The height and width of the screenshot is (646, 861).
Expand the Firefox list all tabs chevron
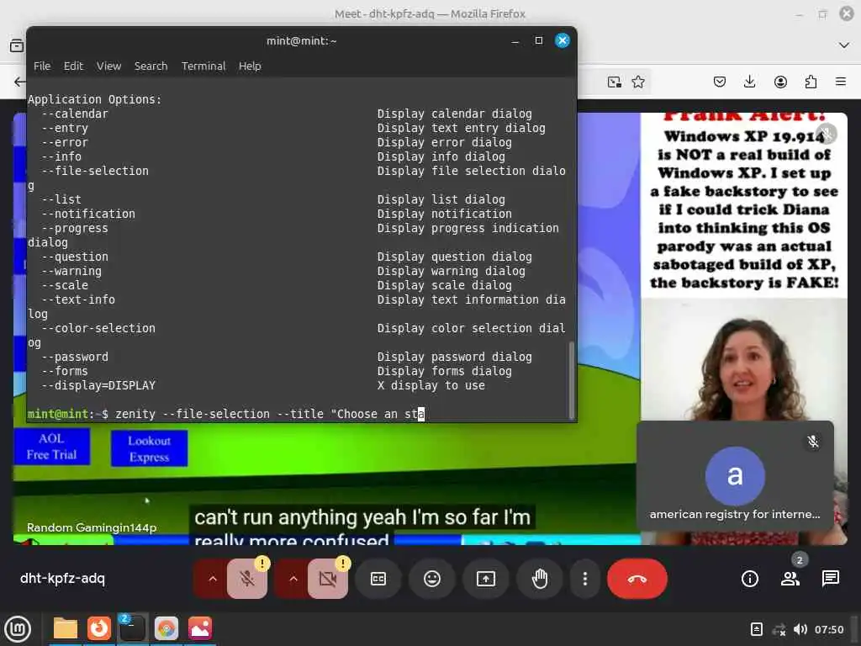[844, 45]
